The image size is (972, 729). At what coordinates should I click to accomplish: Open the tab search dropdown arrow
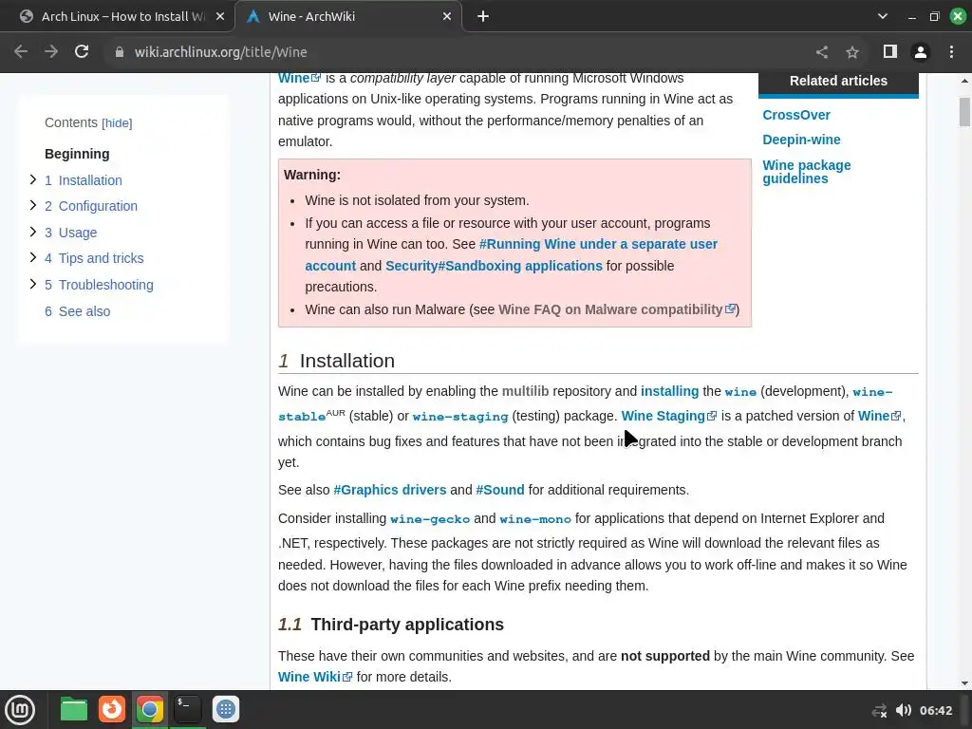tap(883, 17)
